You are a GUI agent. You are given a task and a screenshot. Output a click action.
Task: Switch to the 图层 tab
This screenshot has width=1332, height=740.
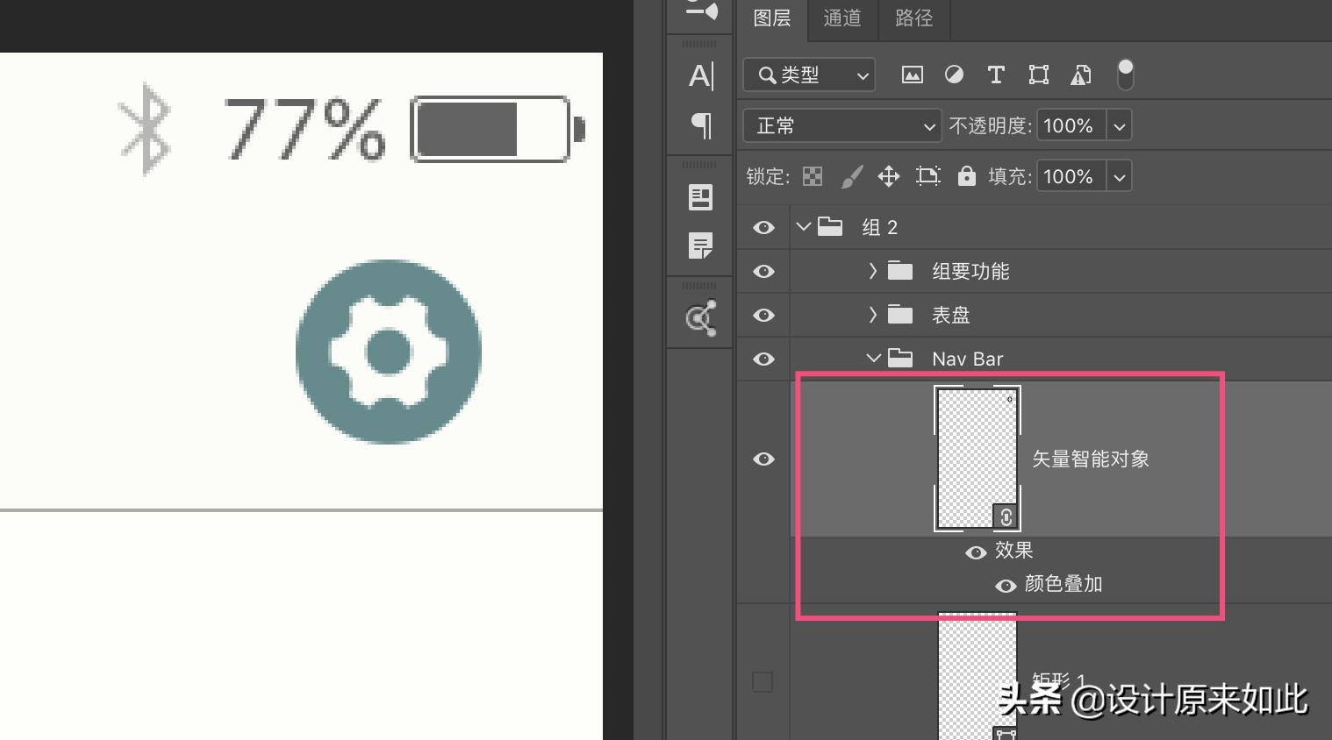[x=772, y=18]
